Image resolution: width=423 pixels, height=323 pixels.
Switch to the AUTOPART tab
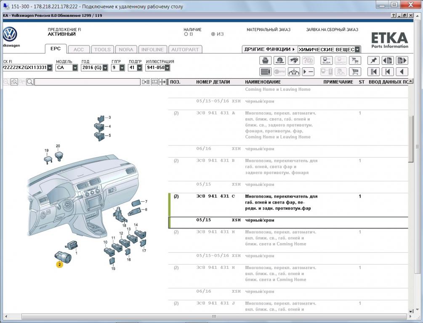[x=185, y=50]
